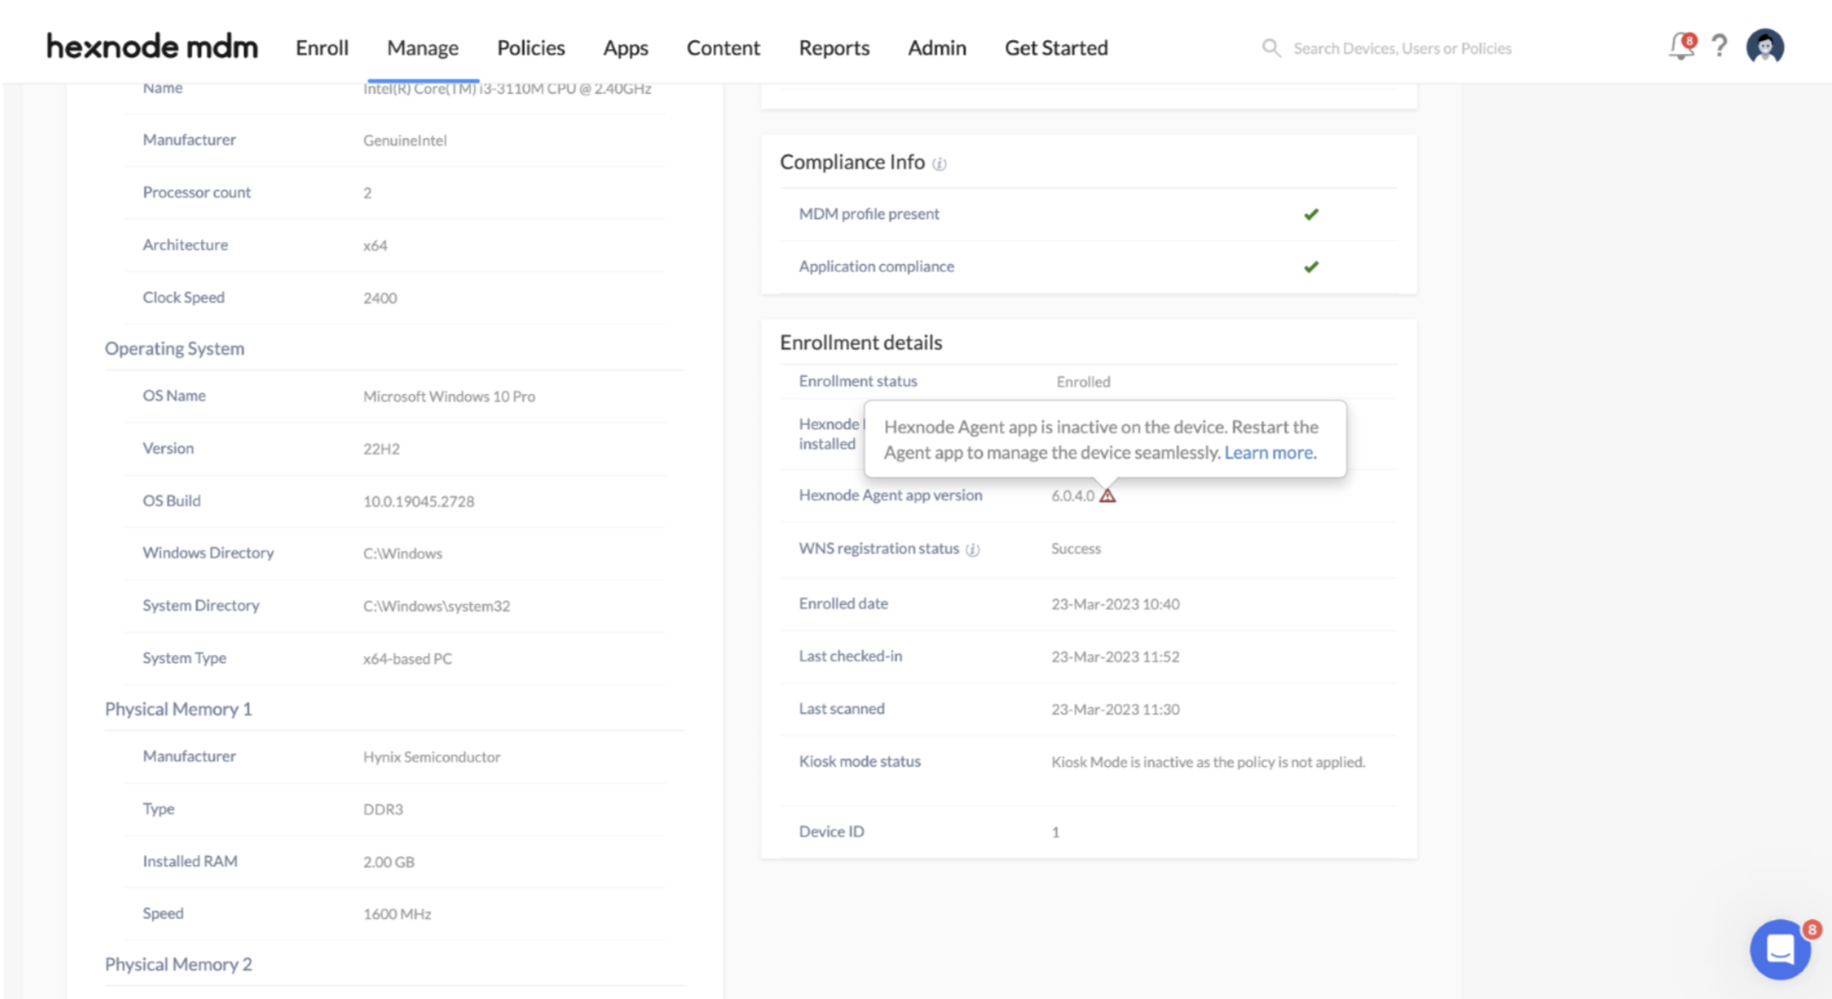
Task: Open the Enroll tab
Action: (x=322, y=47)
